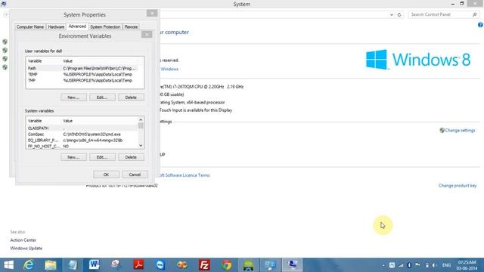The height and width of the screenshot is (272, 484).
Task: Switch to the Hardware tab
Action: (56, 27)
